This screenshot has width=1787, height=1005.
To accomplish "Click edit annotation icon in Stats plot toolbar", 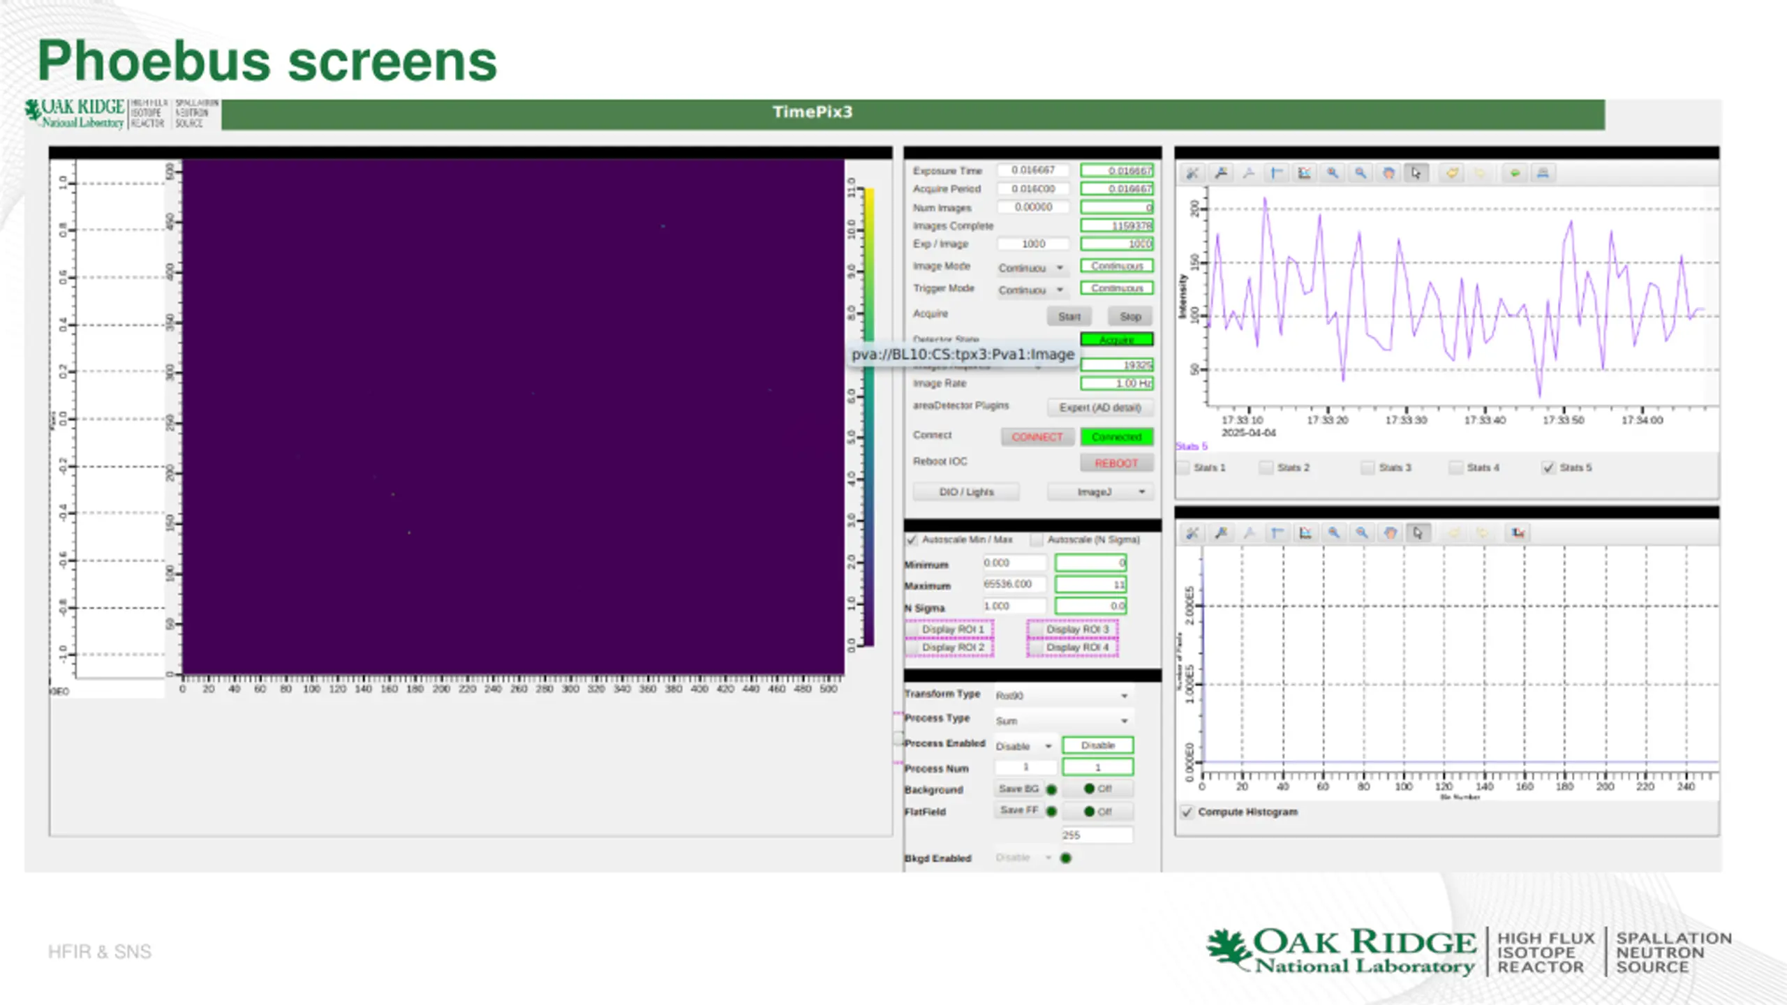I will pos(1249,173).
